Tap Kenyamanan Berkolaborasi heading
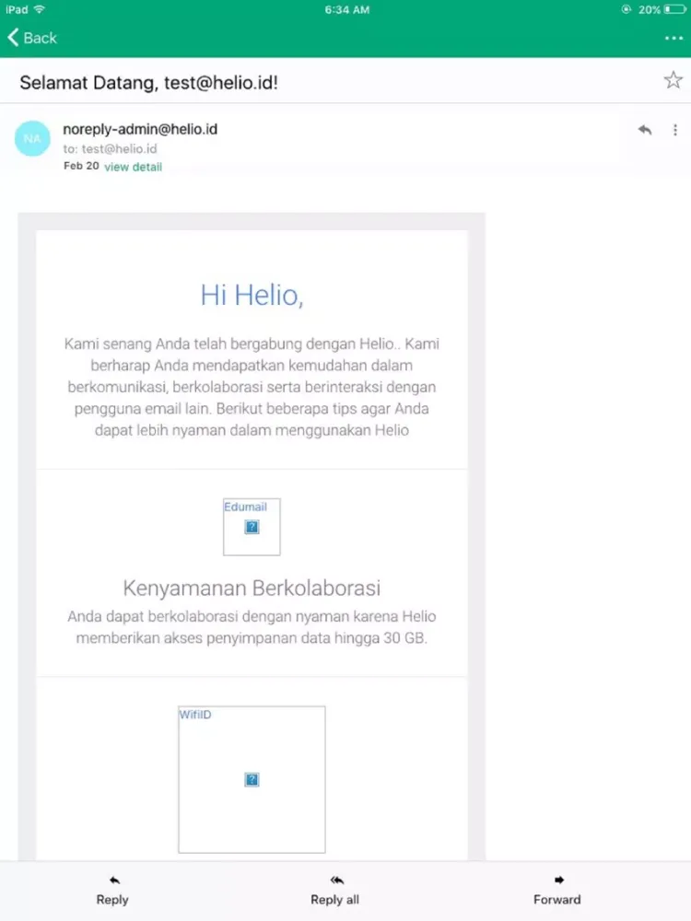This screenshot has height=921, width=691. [252, 588]
